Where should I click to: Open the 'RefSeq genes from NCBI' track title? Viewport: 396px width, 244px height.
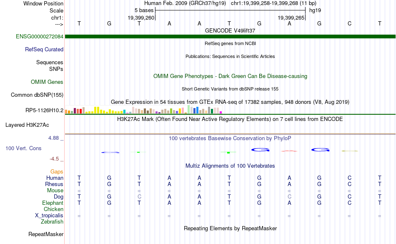230,43
